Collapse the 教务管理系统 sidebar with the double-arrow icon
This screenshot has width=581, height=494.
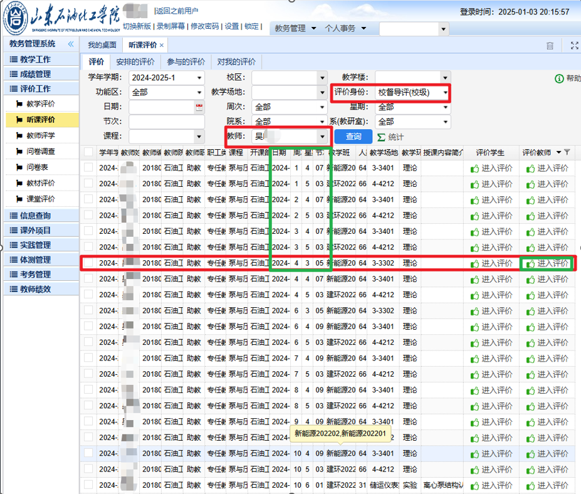coord(71,44)
